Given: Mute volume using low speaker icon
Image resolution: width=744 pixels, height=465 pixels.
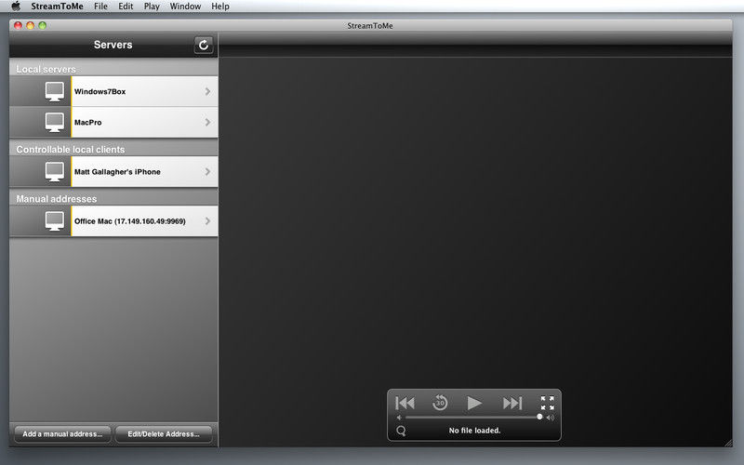Looking at the screenshot, I should pyautogui.click(x=399, y=418).
